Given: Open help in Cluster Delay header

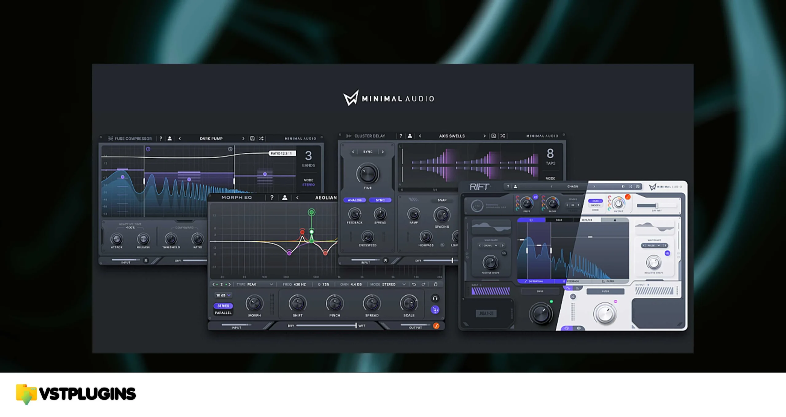Looking at the screenshot, I should click(401, 136).
